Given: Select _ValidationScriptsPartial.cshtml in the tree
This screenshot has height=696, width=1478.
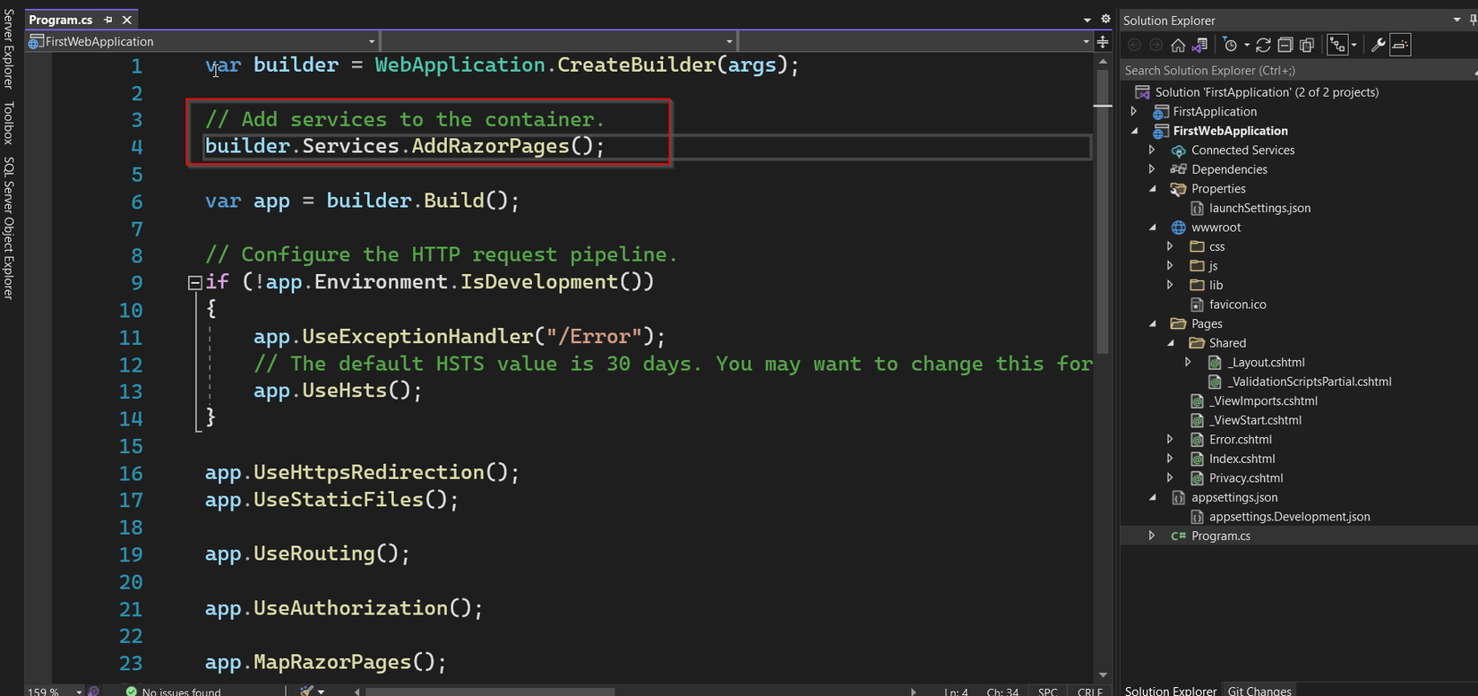Looking at the screenshot, I should pyautogui.click(x=1309, y=382).
